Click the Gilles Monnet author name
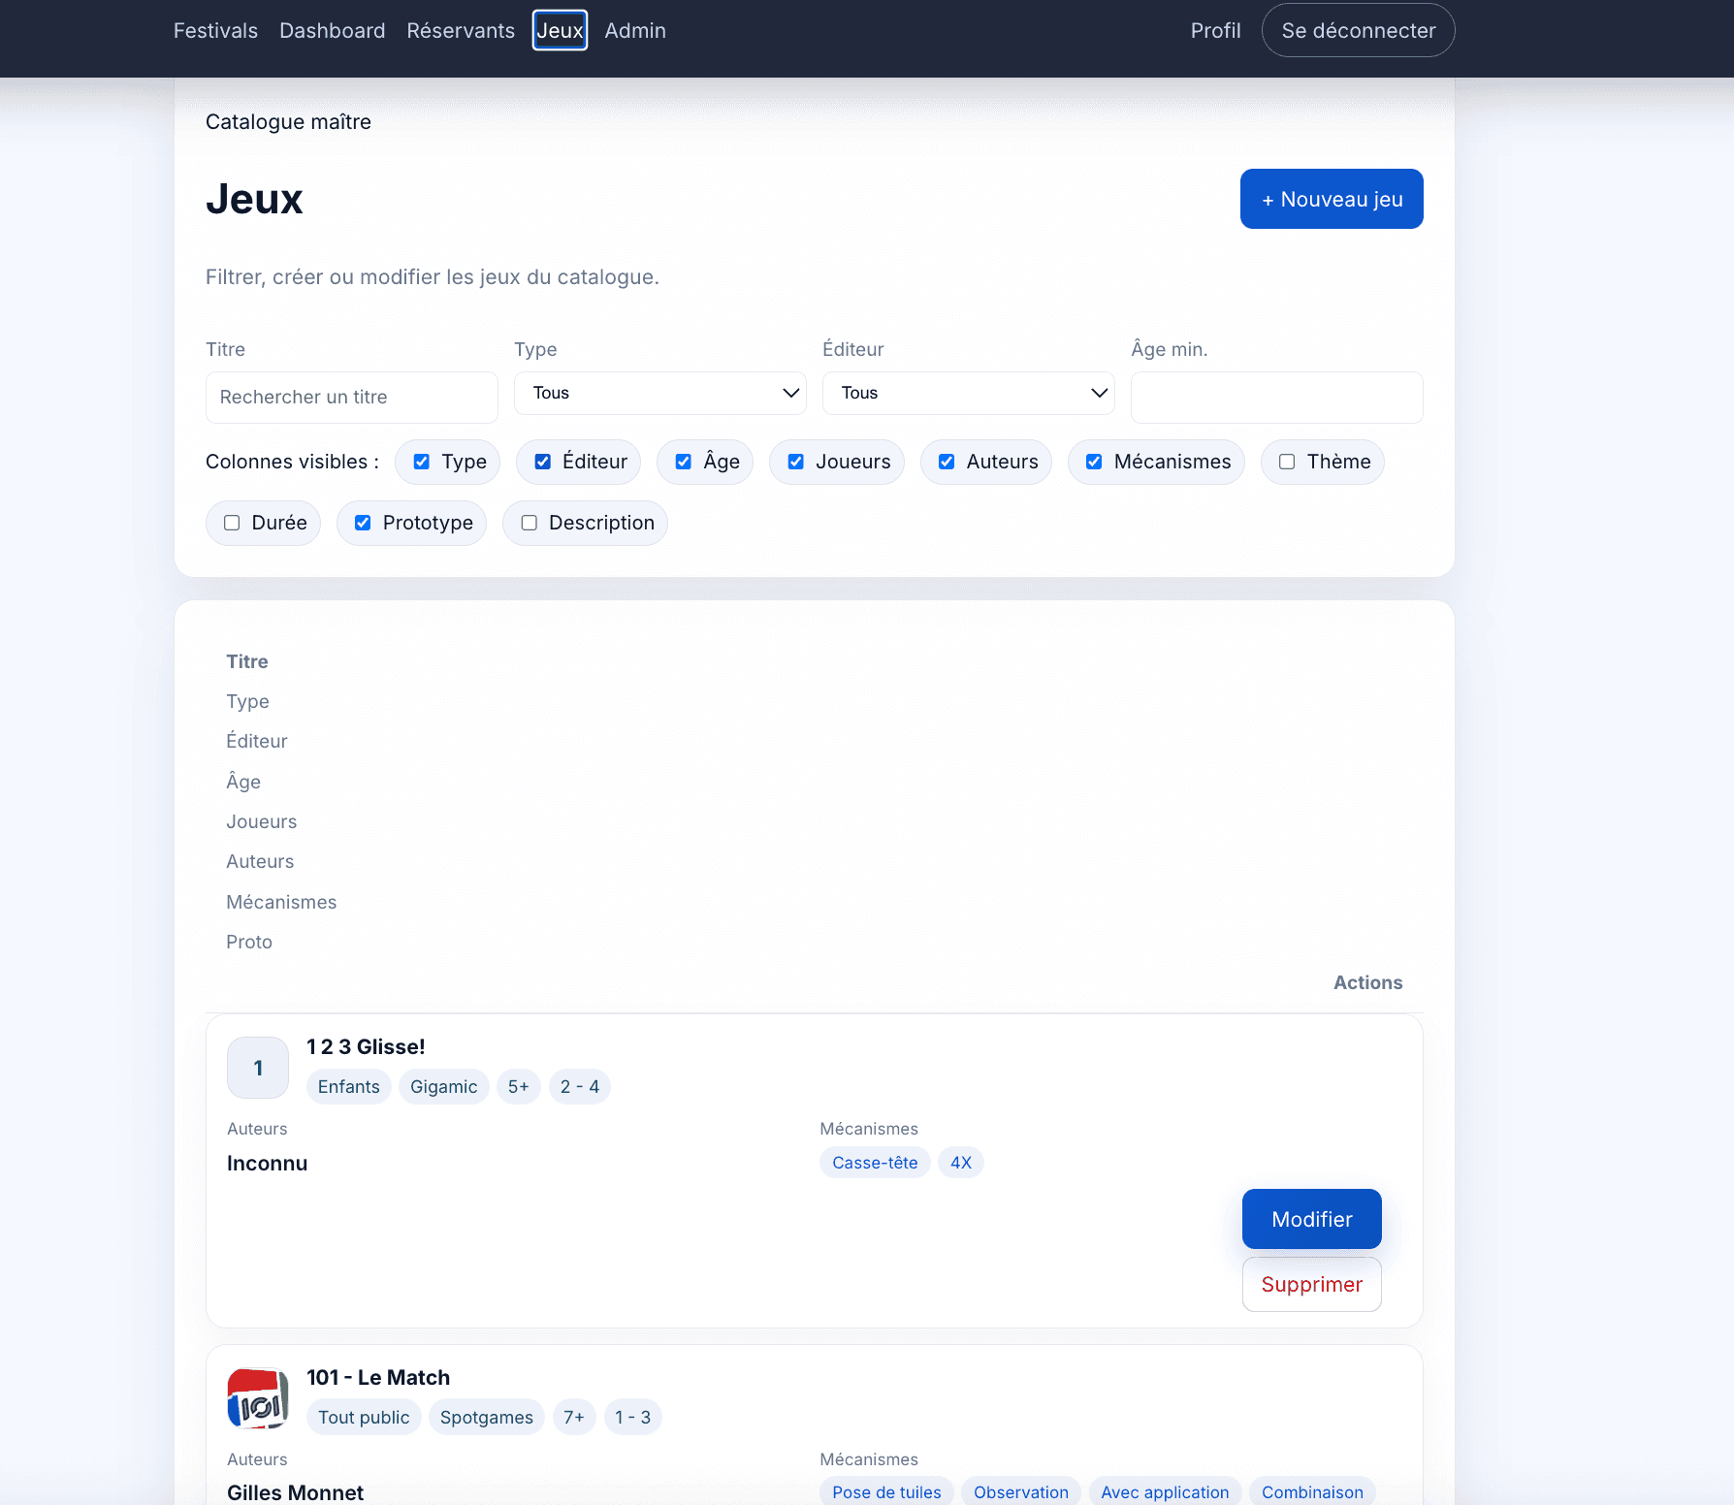1734x1505 pixels. 295,1492
